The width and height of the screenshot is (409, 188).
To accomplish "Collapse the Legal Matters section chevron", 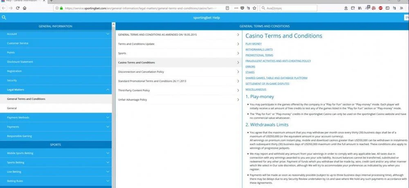I will (108, 90).
